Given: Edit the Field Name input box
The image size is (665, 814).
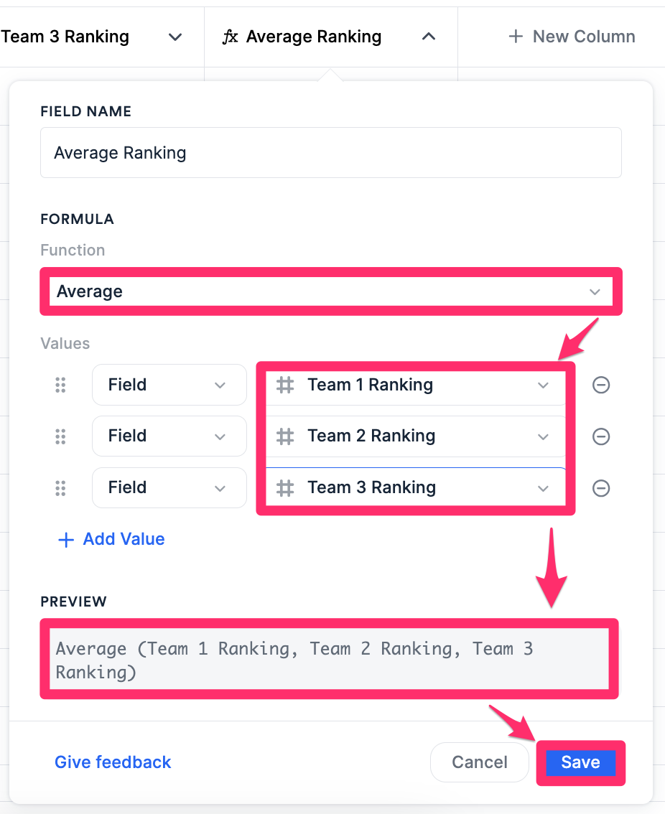Looking at the screenshot, I should [330, 152].
